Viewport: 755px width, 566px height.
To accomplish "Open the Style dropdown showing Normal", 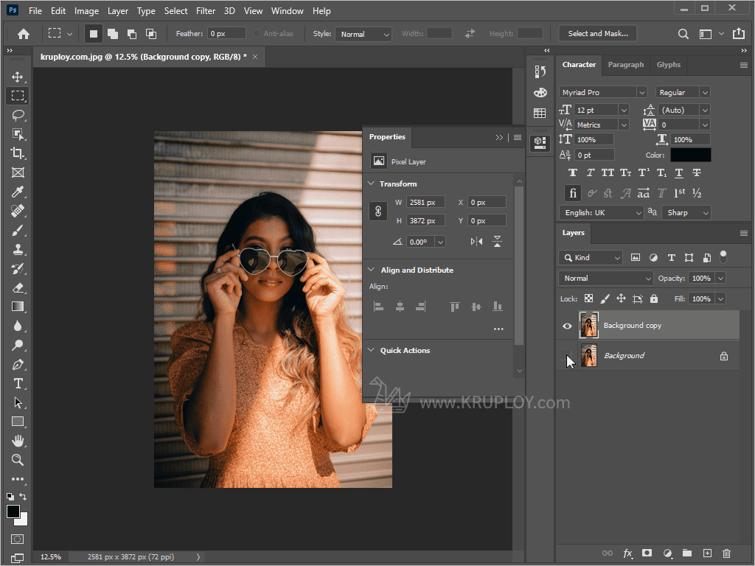I will pos(363,34).
